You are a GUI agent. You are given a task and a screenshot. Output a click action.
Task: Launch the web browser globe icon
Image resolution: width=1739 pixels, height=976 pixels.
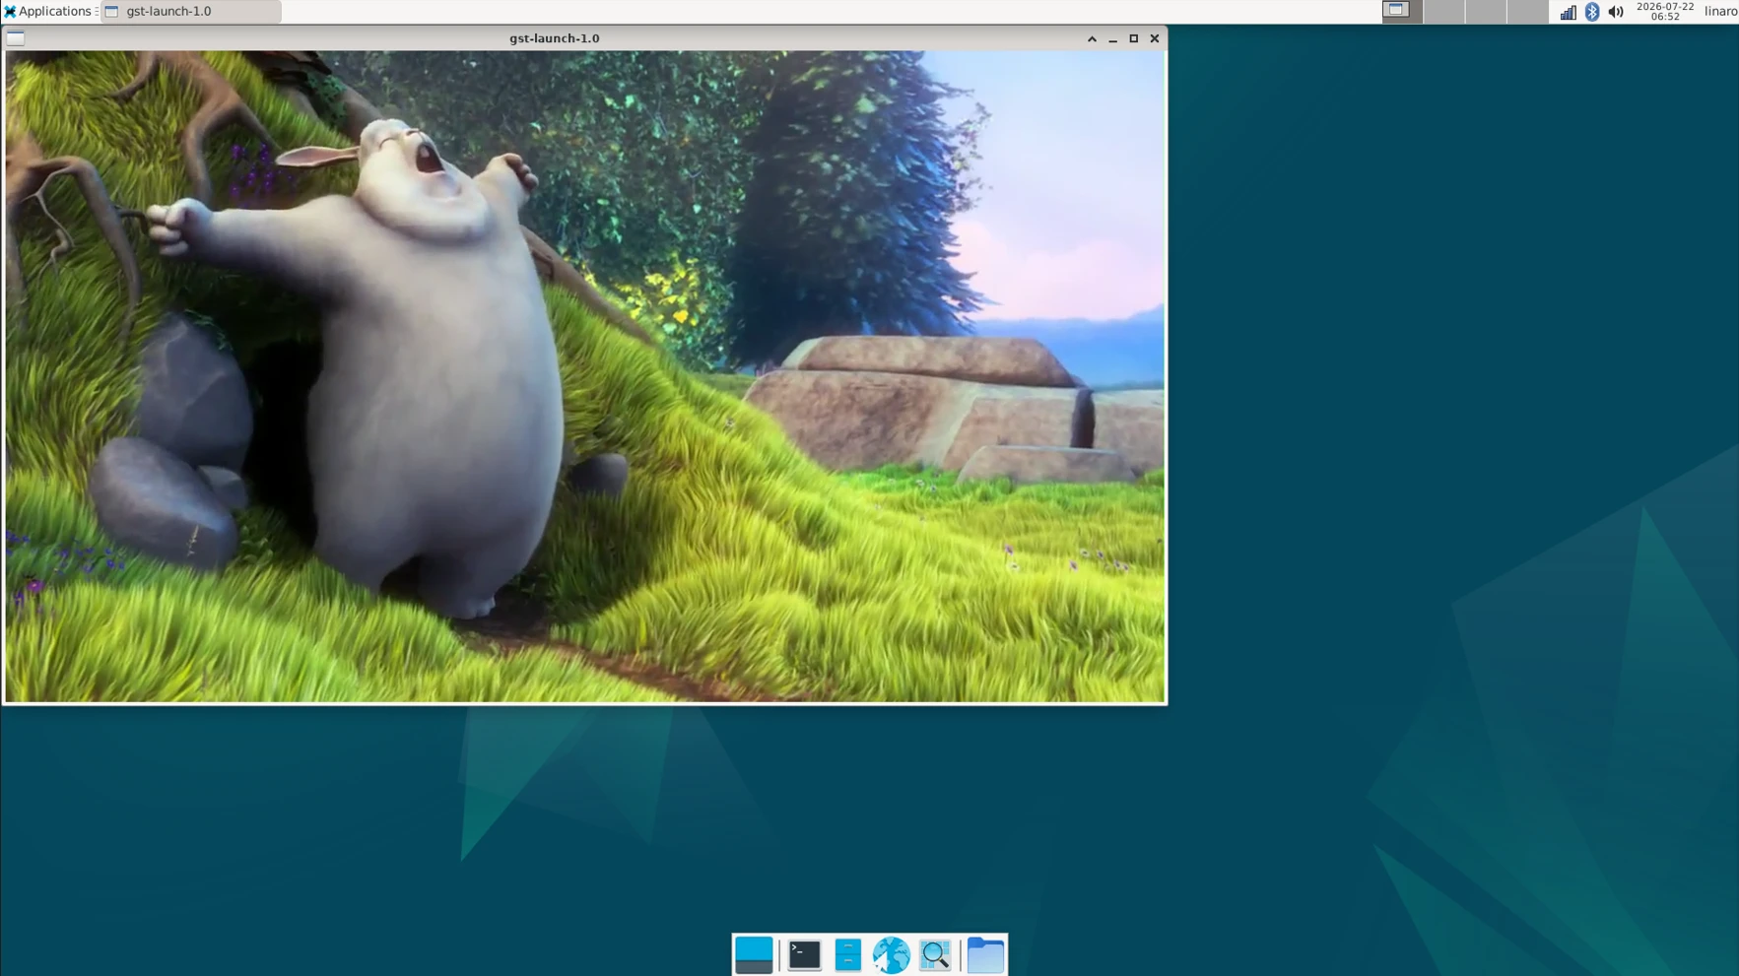(x=891, y=954)
